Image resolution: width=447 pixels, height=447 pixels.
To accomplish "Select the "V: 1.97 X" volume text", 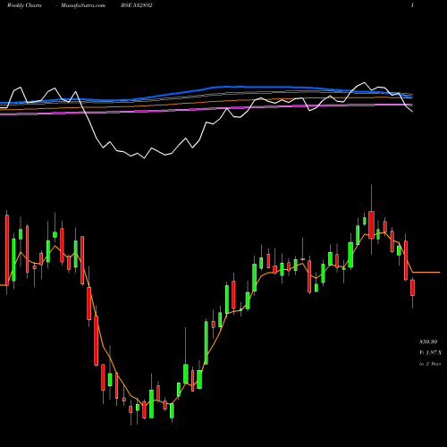I will pos(430,352).
